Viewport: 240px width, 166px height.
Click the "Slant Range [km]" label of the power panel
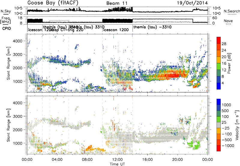pos(8,63)
